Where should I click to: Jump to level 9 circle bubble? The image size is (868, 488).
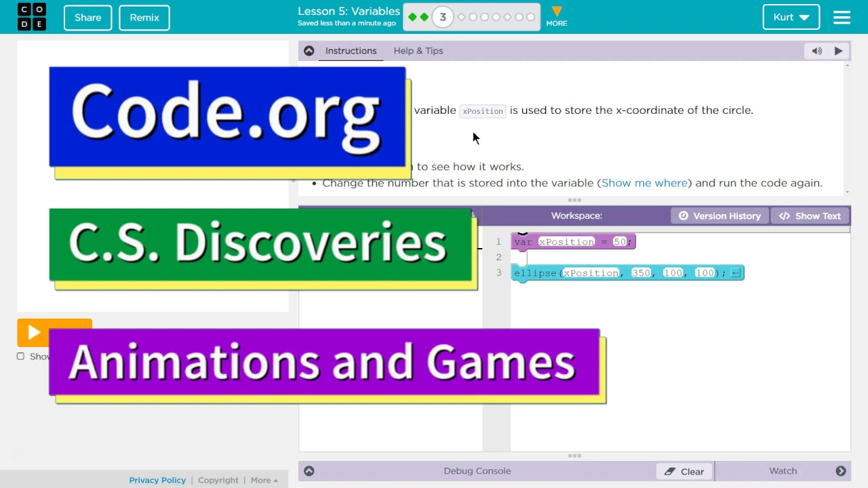[x=519, y=17]
